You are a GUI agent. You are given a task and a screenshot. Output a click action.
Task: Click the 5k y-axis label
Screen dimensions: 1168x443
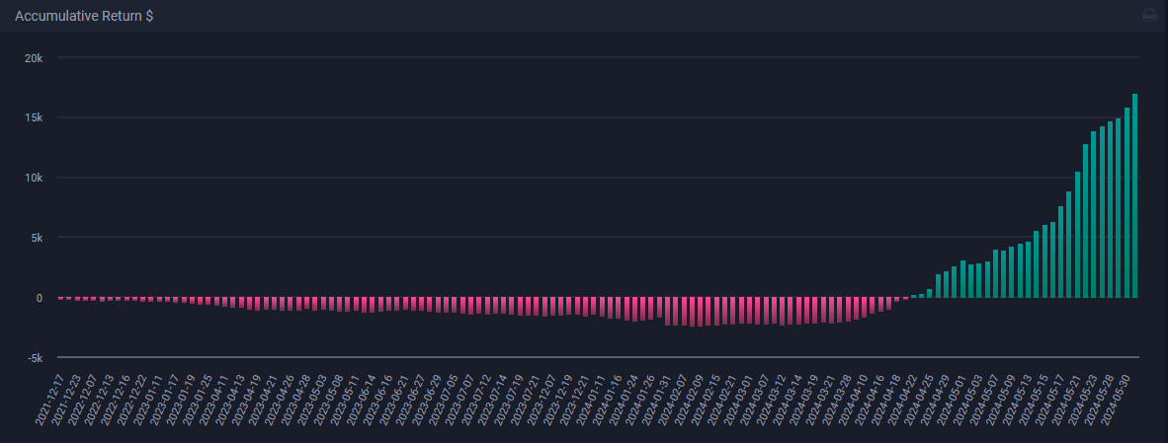[38, 238]
